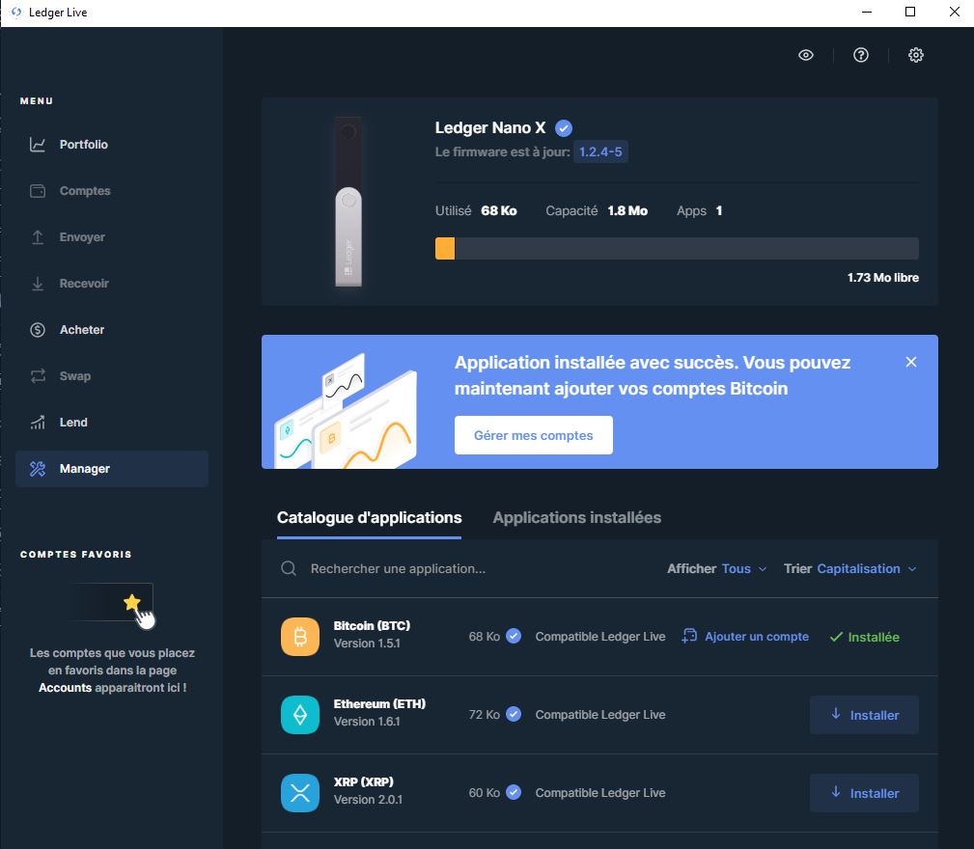Install the XRP app

pos(864,793)
